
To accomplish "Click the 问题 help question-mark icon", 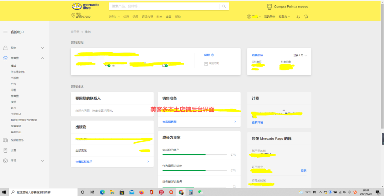I will click(x=213, y=55).
